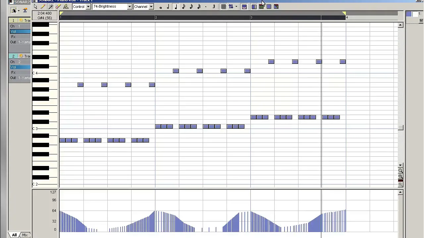Viewport: 424px width, 238px height.
Task: Click the C 4 piano key
Action: click(45, 73)
